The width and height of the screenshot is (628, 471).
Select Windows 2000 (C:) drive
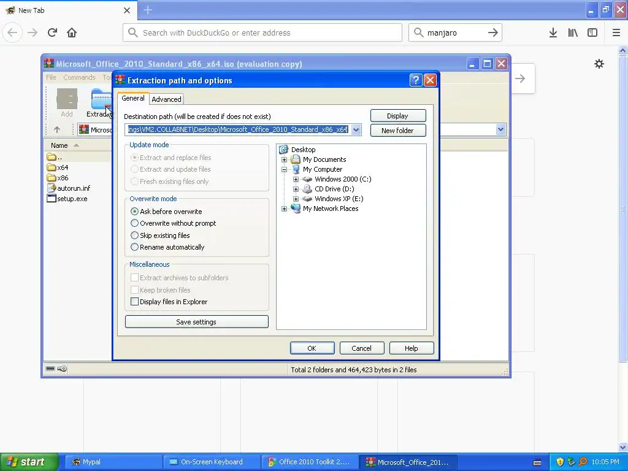[343, 179]
